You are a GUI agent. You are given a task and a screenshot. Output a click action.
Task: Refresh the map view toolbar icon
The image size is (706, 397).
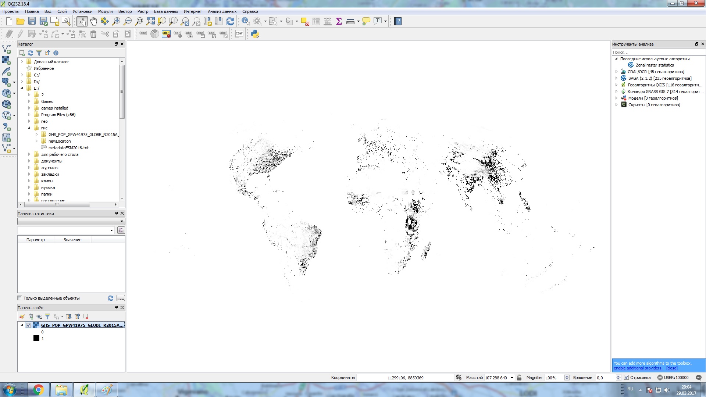230,21
